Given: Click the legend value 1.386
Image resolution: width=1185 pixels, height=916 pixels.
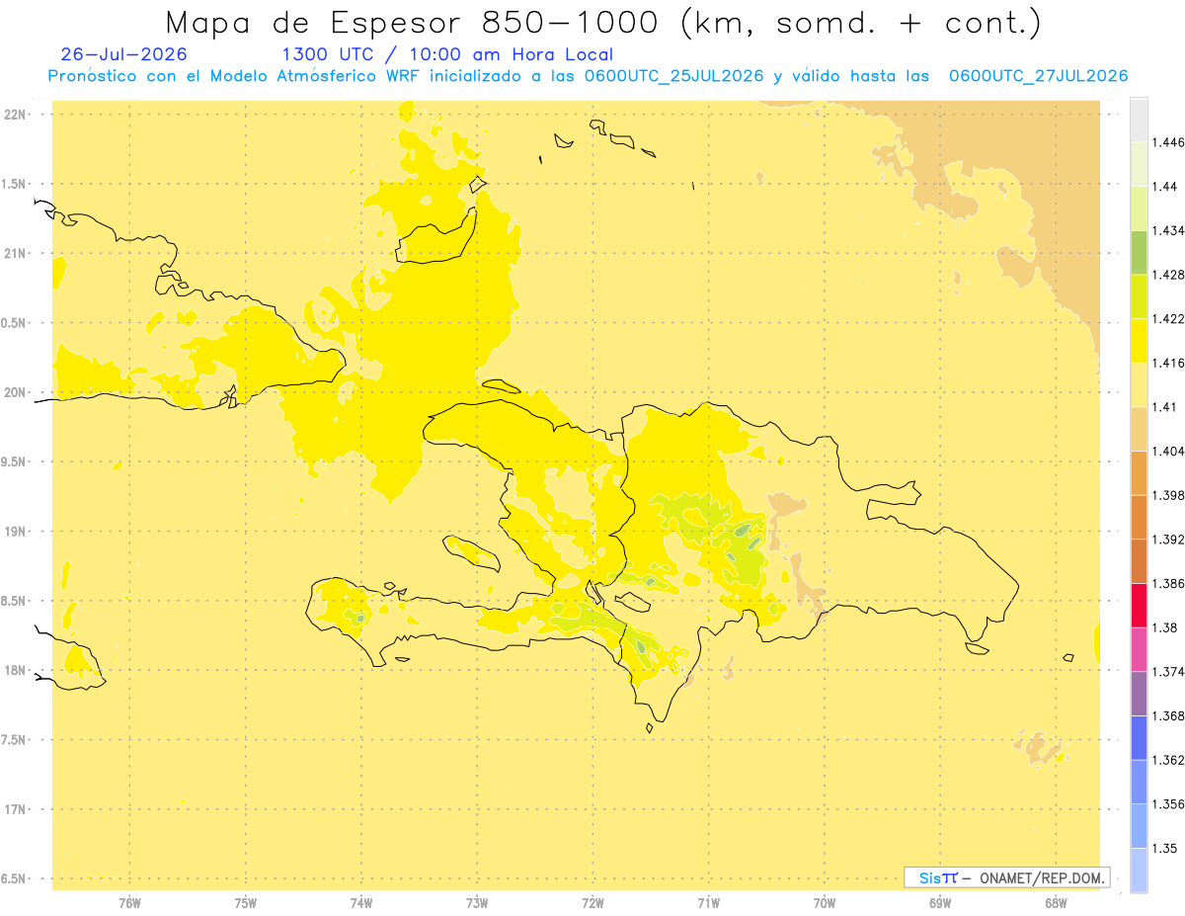Looking at the screenshot, I should (x=1168, y=583).
